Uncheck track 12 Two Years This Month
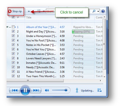The width and height of the screenshot is (121, 106). tap(13, 76)
